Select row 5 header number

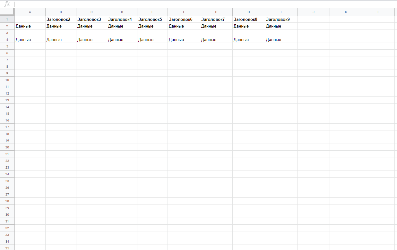[x=7, y=46]
